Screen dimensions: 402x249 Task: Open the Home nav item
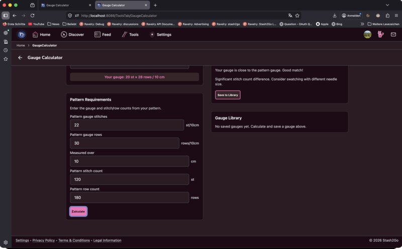point(41,35)
